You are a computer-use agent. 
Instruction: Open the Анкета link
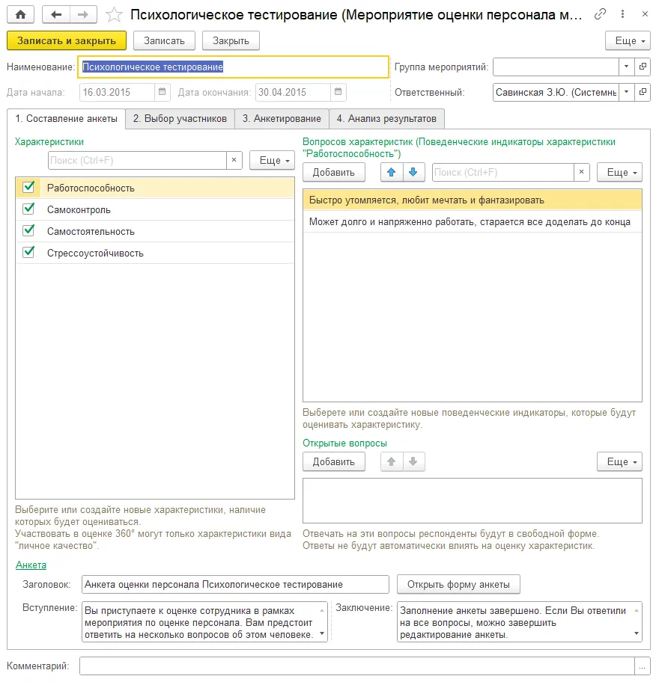coord(31,565)
